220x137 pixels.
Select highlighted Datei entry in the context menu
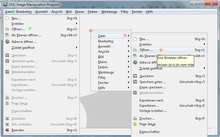tap(111, 36)
